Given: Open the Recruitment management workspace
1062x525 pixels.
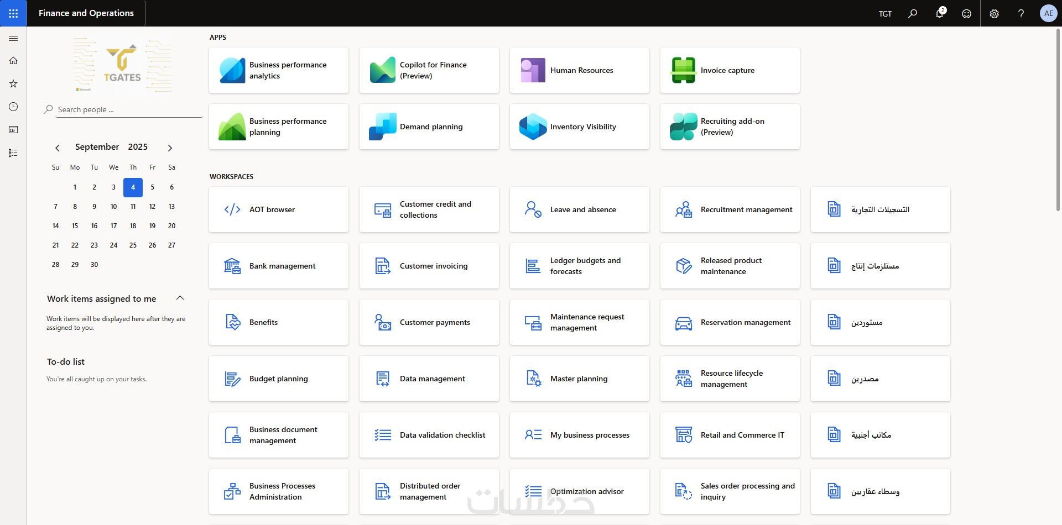Looking at the screenshot, I should point(730,209).
